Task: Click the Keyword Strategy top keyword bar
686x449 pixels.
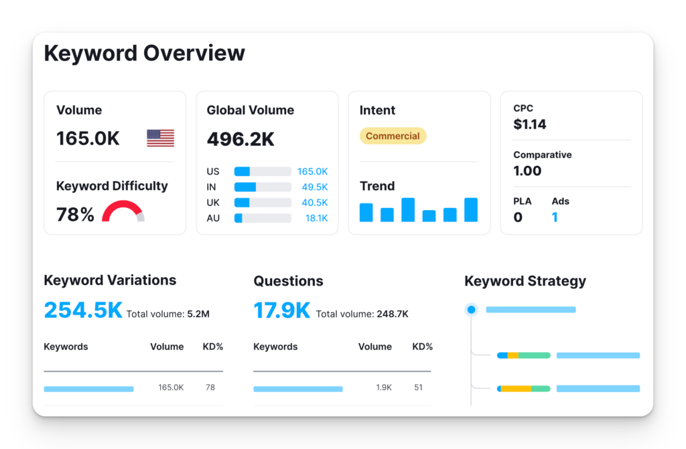Action: point(531,310)
